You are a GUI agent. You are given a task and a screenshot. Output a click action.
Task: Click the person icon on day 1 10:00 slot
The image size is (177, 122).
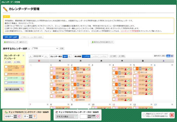(x=63, y=69)
